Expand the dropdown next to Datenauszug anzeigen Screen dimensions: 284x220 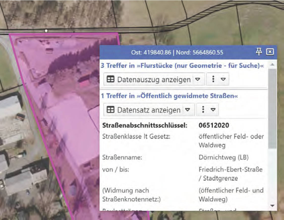pyautogui.click(x=198, y=79)
